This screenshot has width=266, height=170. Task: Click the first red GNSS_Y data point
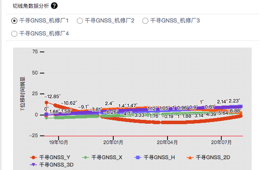[46, 103]
